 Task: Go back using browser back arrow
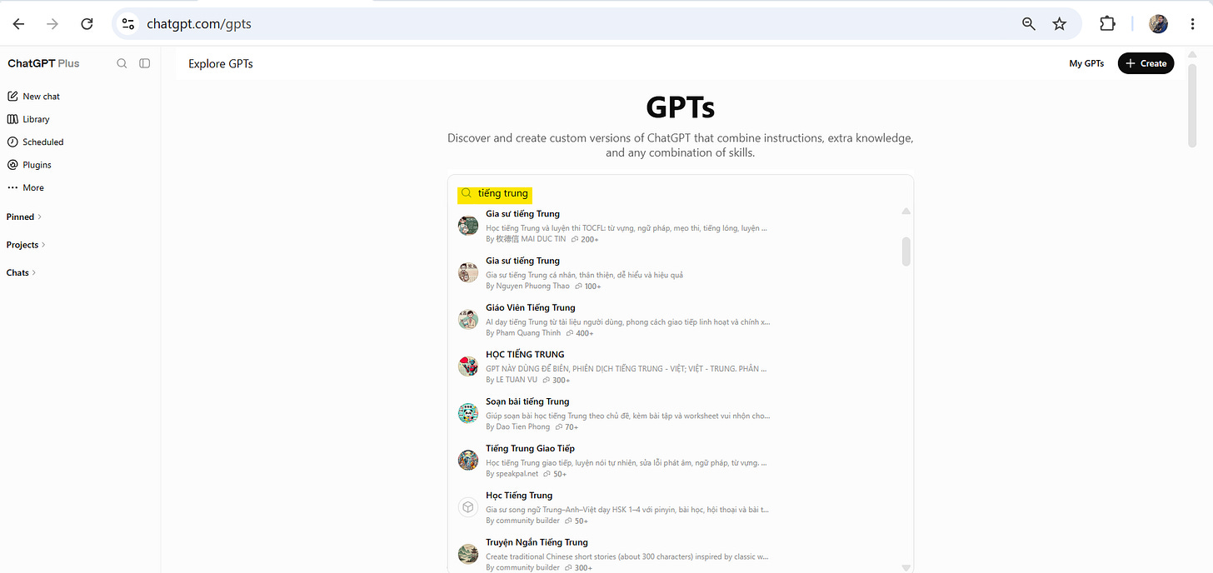pyautogui.click(x=18, y=24)
